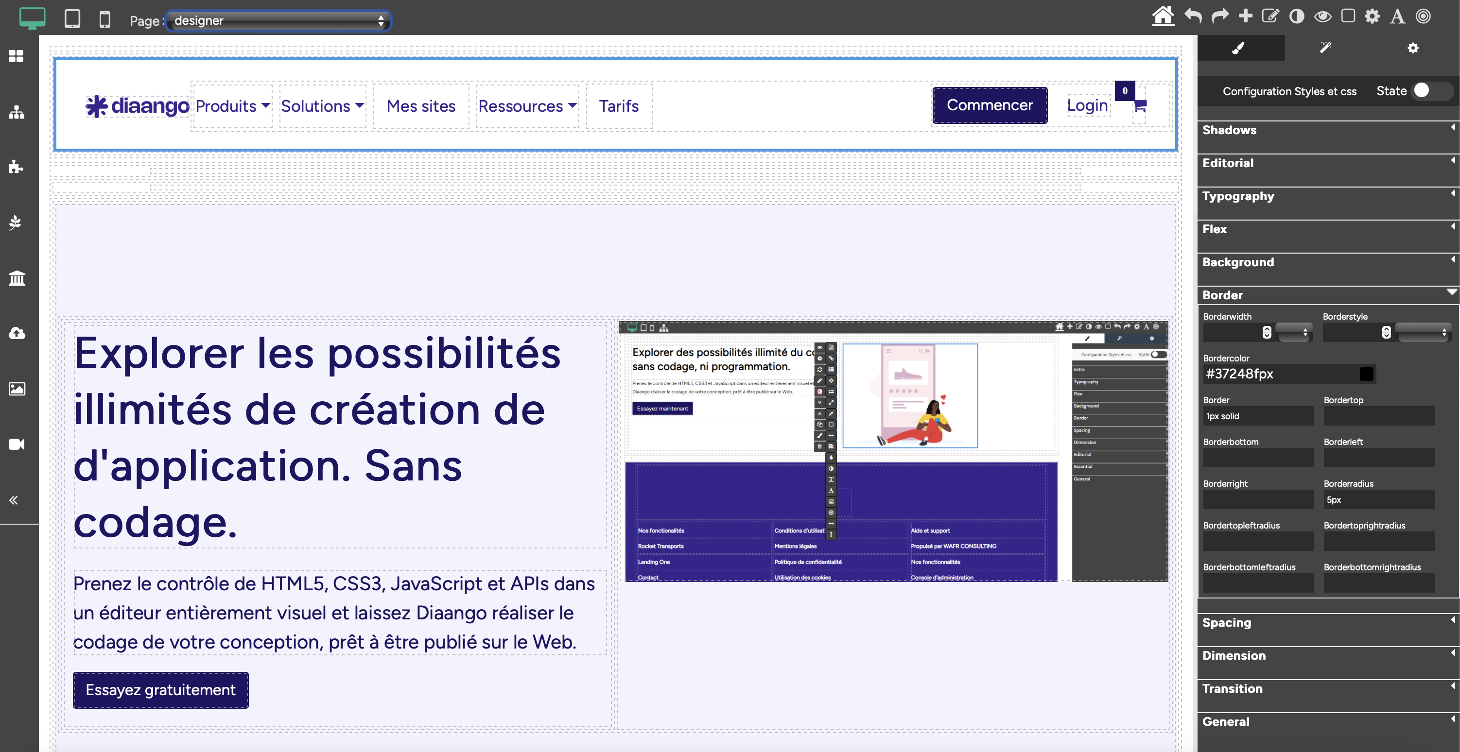Switch to tablet preview device icon

[x=72, y=18]
